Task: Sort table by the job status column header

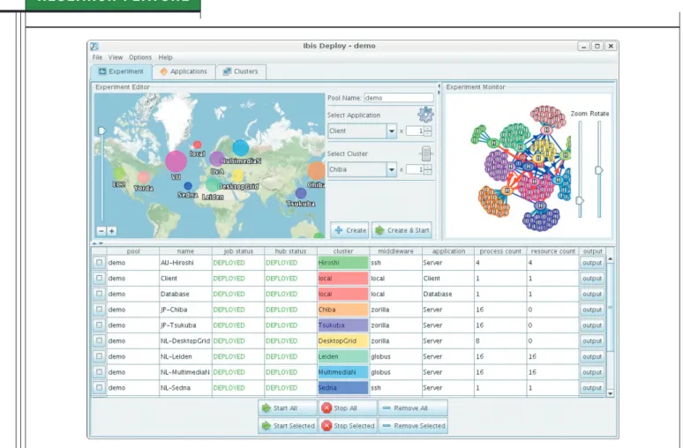Action: pos(238,251)
